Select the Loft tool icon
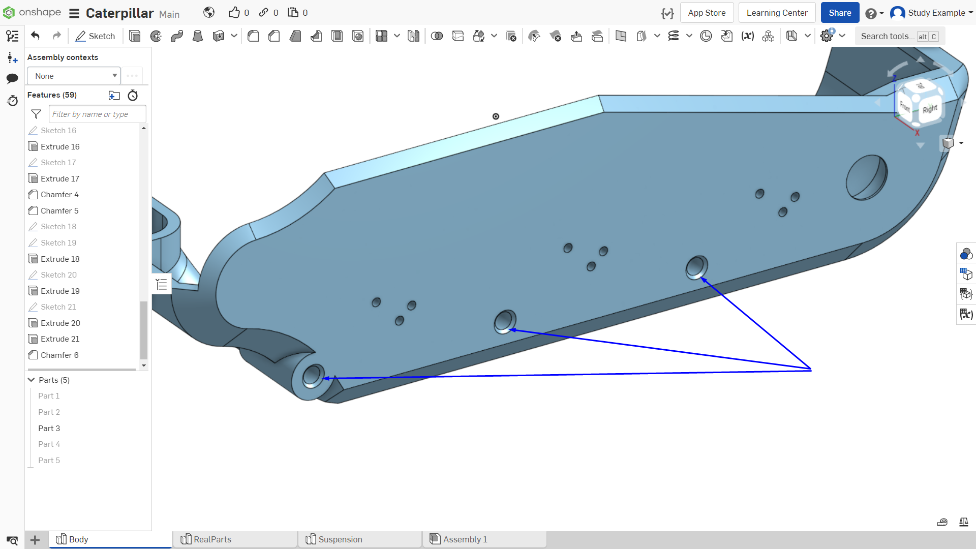 click(x=198, y=36)
